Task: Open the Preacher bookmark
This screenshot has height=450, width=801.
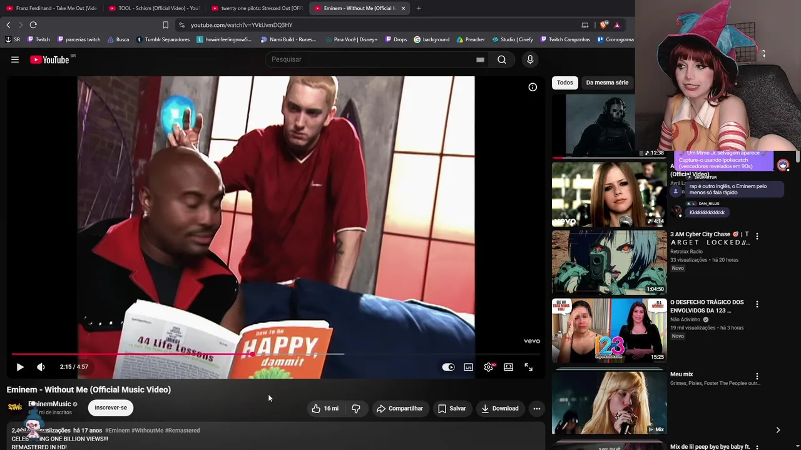Action: [471, 39]
